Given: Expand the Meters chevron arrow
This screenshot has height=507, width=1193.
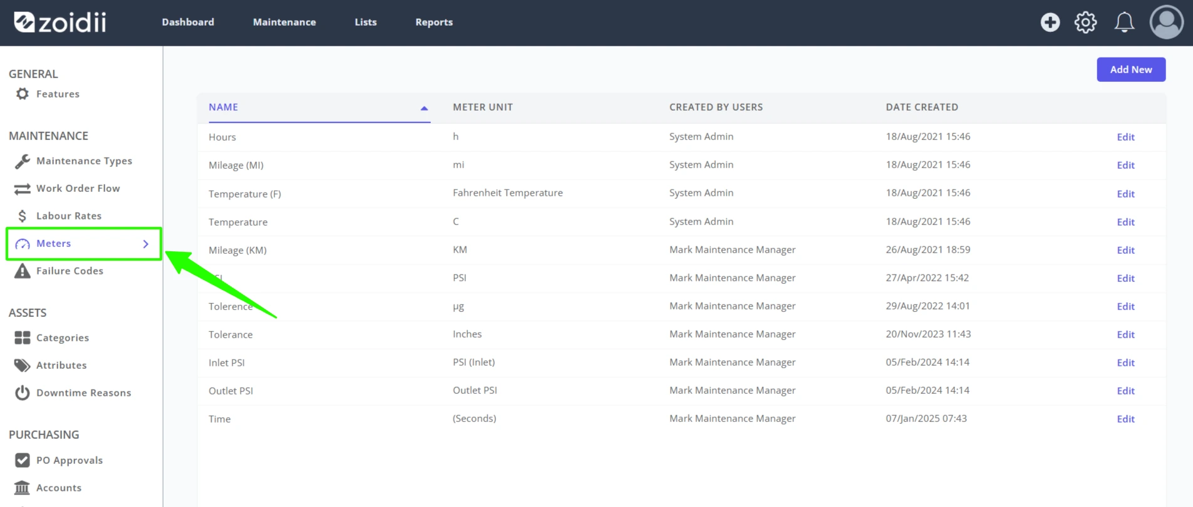Looking at the screenshot, I should pos(146,244).
